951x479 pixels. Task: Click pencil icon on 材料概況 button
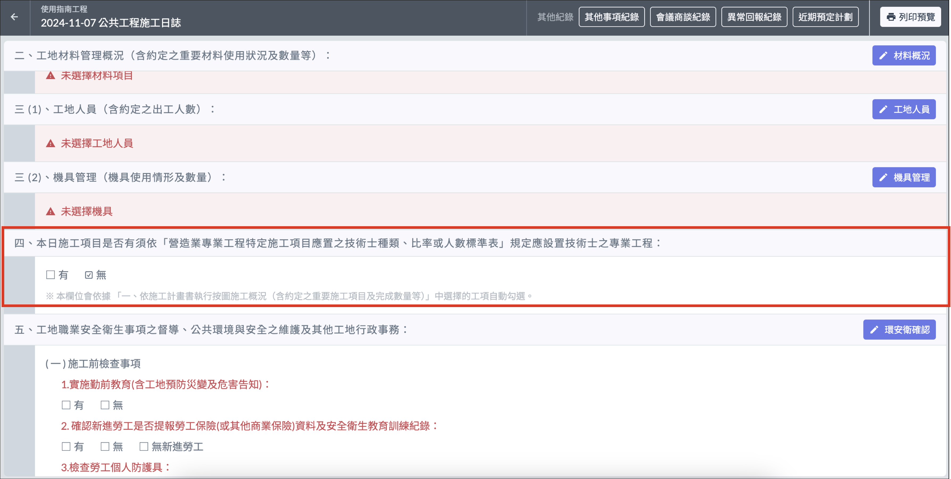coord(883,56)
